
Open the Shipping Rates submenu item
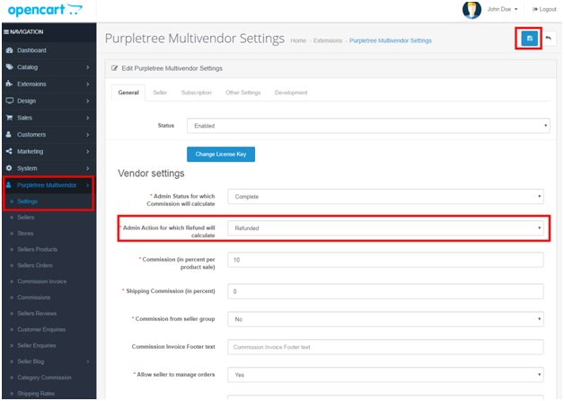[x=36, y=394]
